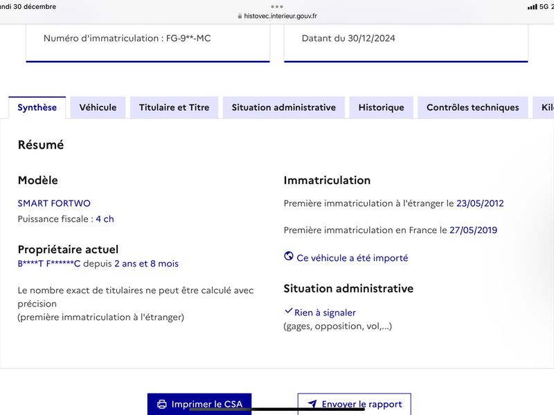This screenshot has width=554, height=415.
Task: Click the 2 ans et 8 mois duration
Action: pyautogui.click(x=146, y=264)
